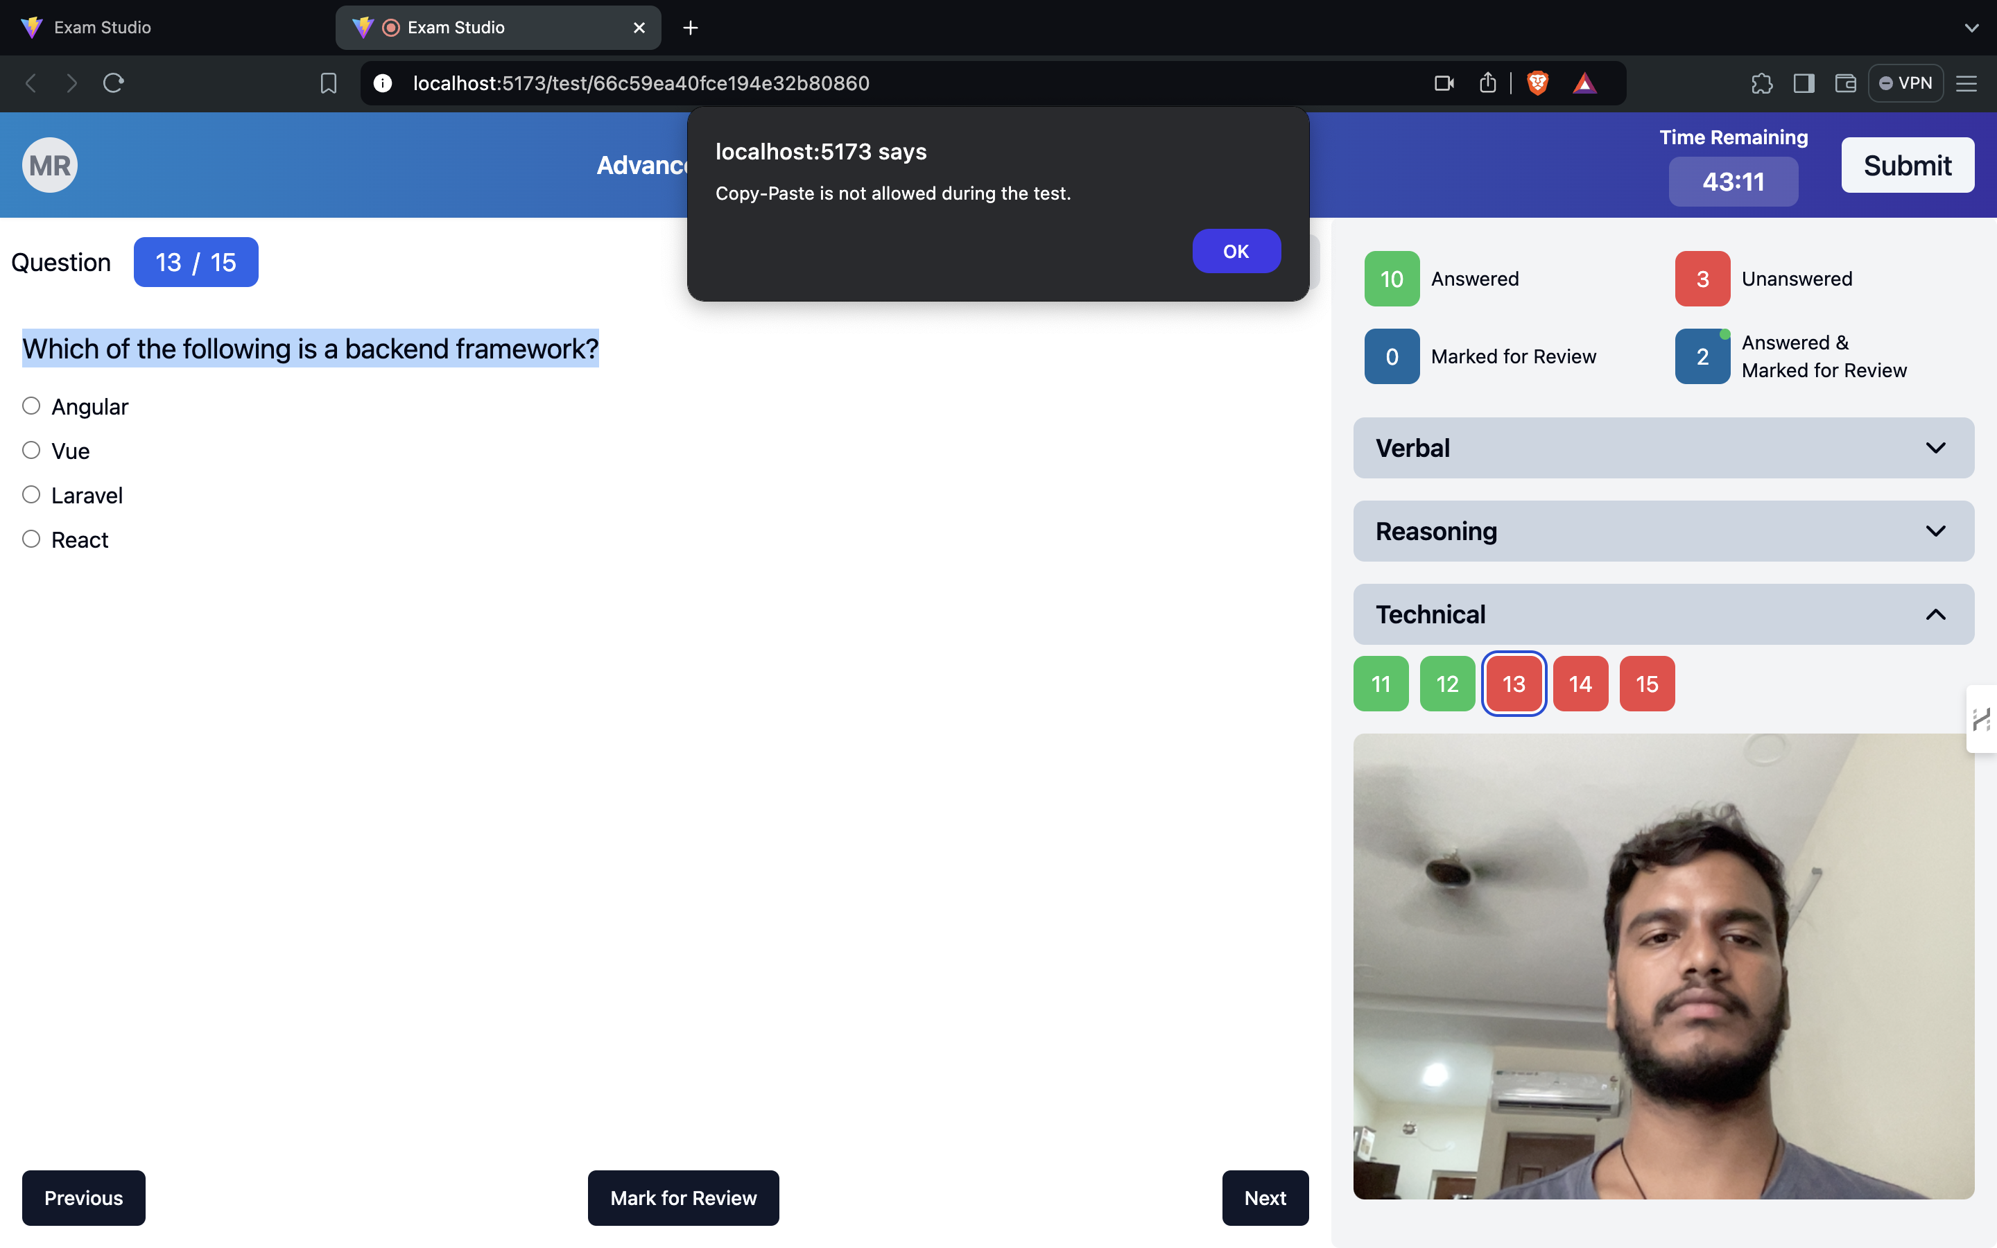1997x1248 pixels.
Task: Click the VPN icon in browser toolbar
Action: (x=1906, y=82)
